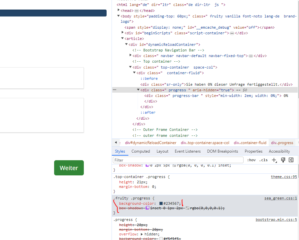299x240 pixels.
Task: Open the purple box-shadow editor swatch
Action: 148,208
